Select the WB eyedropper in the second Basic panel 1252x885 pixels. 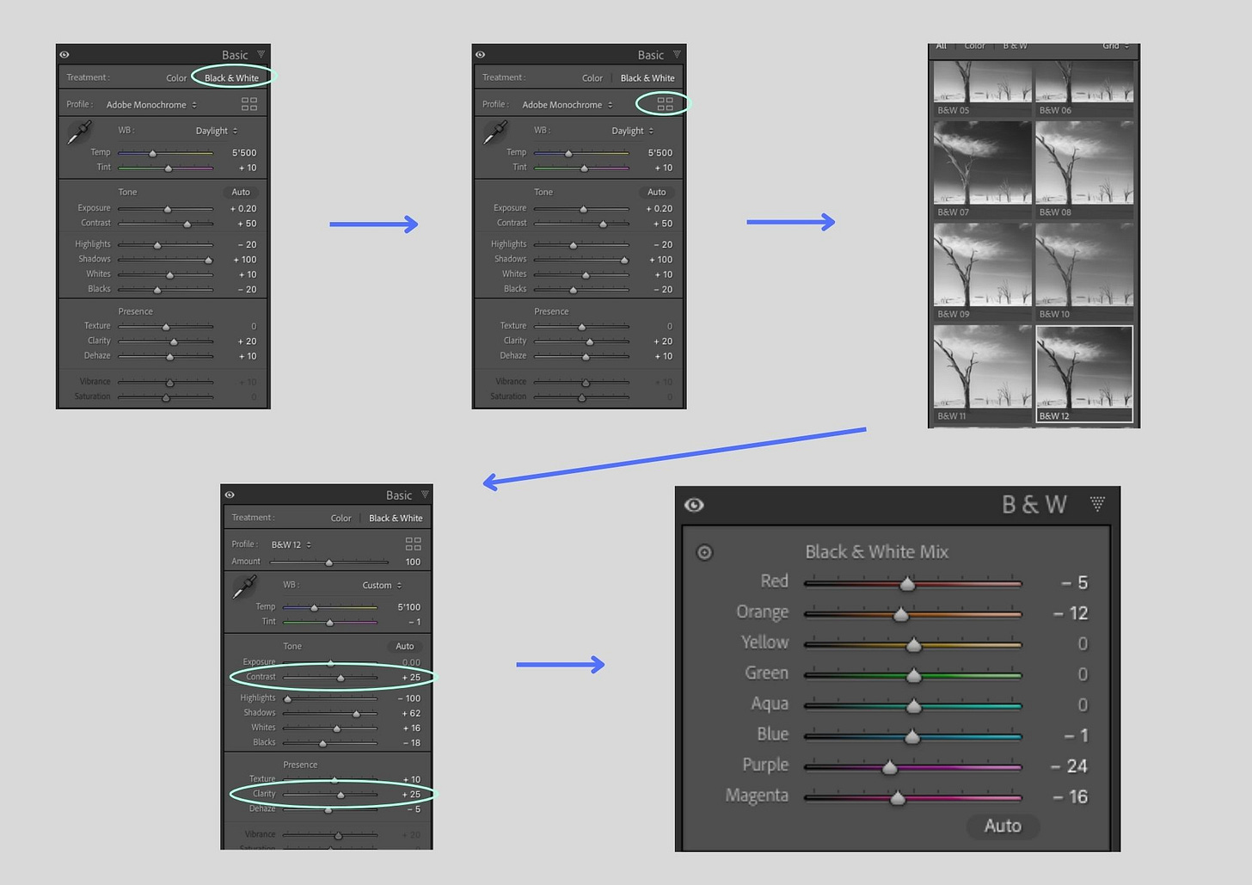496,132
